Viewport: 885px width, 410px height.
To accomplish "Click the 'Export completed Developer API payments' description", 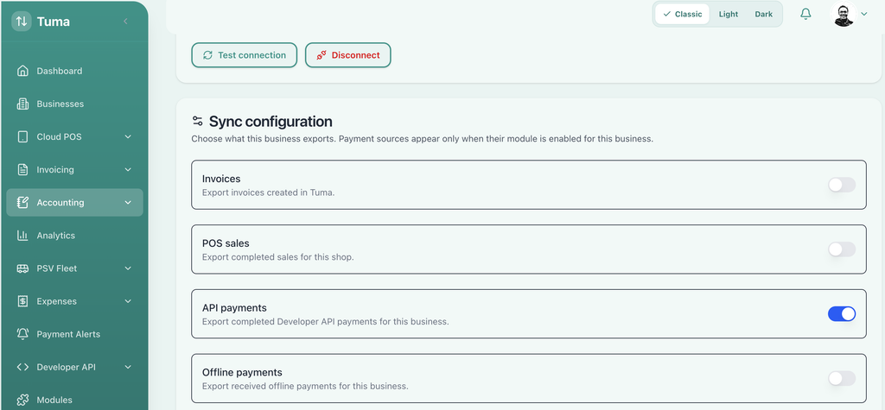I will (x=326, y=322).
